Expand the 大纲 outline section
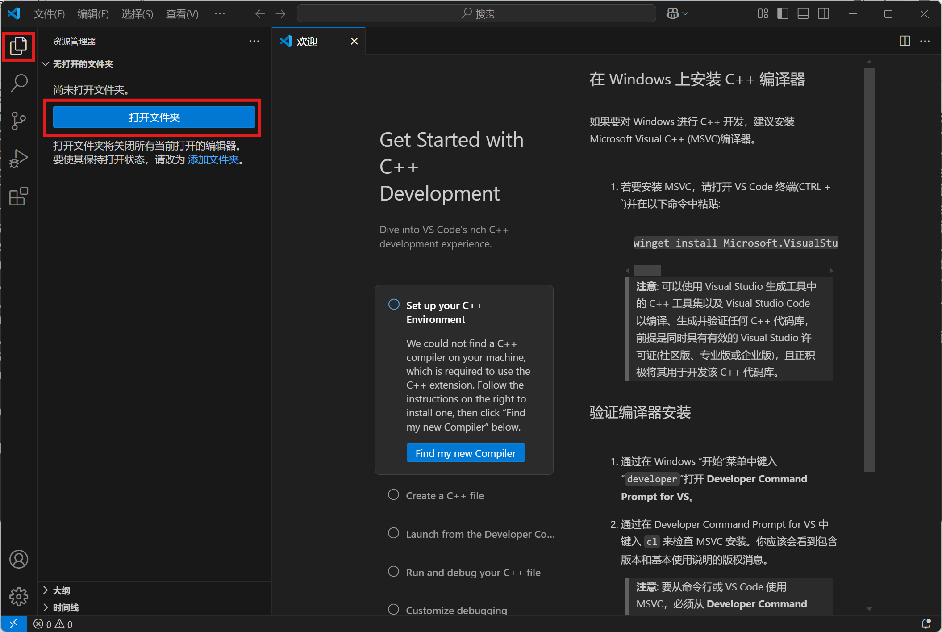942x632 pixels. (62, 590)
